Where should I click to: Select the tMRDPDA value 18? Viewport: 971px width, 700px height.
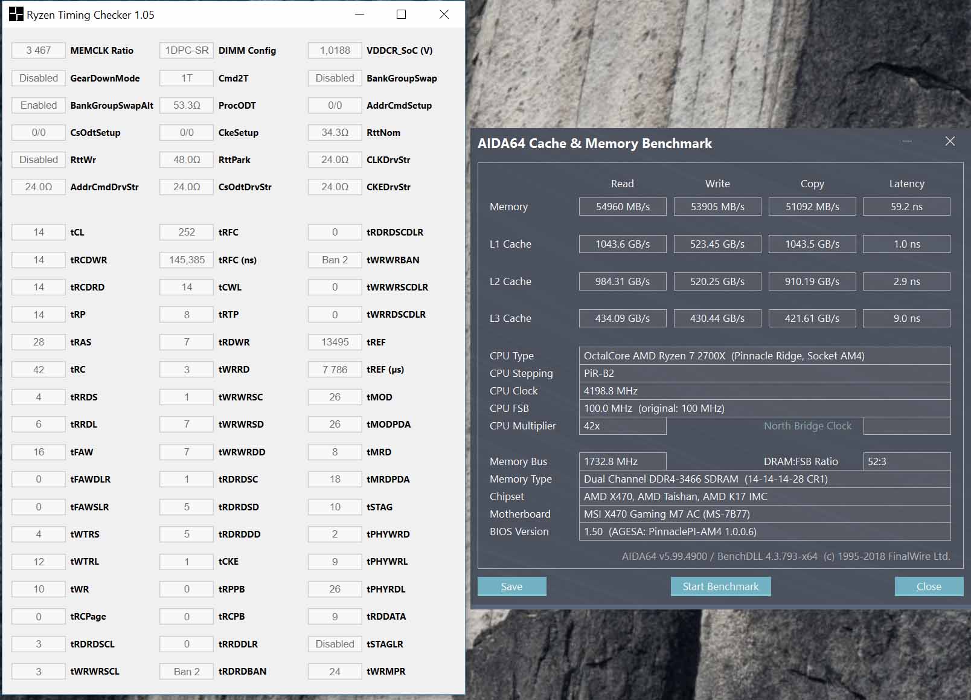click(x=335, y=480)
